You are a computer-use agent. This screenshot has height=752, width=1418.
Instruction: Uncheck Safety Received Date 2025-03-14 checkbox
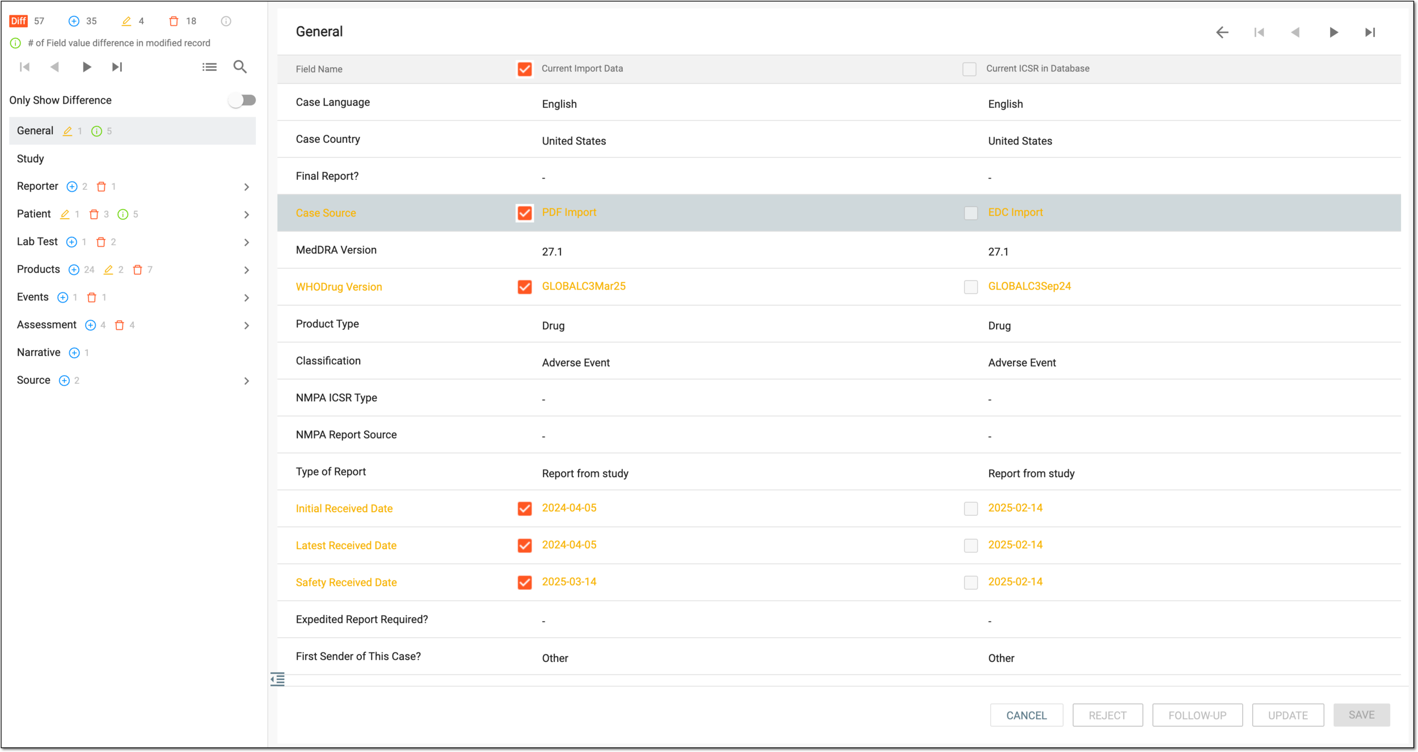coord(525,583)
